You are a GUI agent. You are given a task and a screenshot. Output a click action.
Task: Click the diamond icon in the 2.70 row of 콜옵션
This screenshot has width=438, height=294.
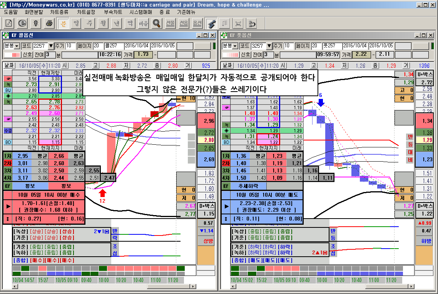(x=8, y=96)
